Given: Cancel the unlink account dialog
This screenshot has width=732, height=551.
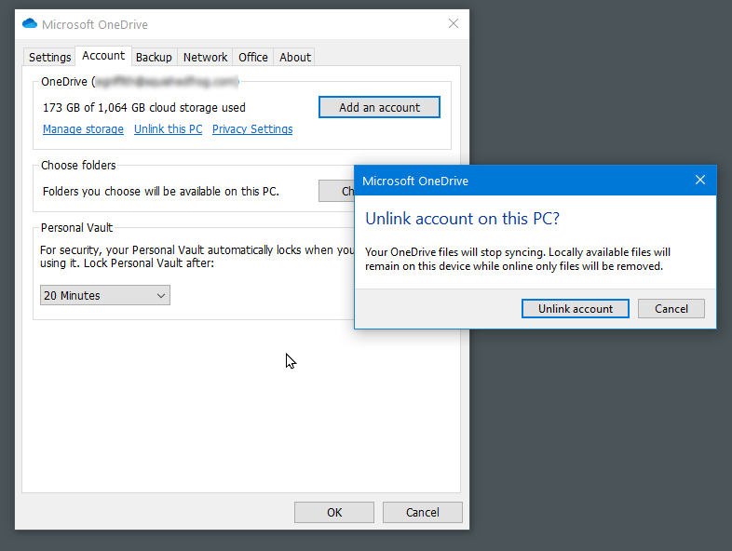Looking at the screenshot, I should click(671, 309).
